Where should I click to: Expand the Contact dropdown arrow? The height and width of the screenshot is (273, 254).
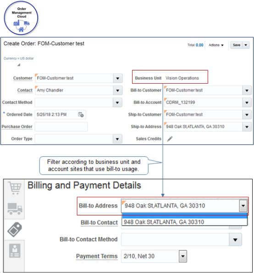[118, 91]
